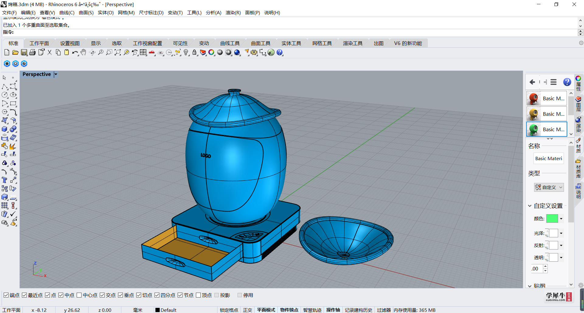
Task: Switch to the 渲染工具 toolbar tab
Action: pos(353,43)
